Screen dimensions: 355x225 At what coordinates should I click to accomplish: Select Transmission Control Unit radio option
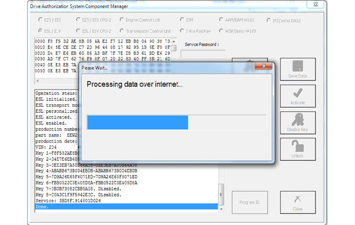(x=121, y=31)
